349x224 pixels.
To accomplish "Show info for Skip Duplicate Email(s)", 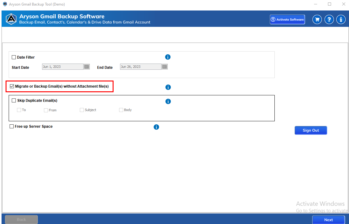I will (168, 102).
